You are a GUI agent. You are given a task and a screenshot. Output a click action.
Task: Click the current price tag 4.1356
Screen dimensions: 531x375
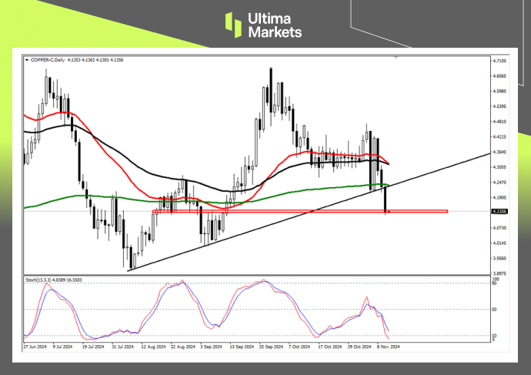501,211
